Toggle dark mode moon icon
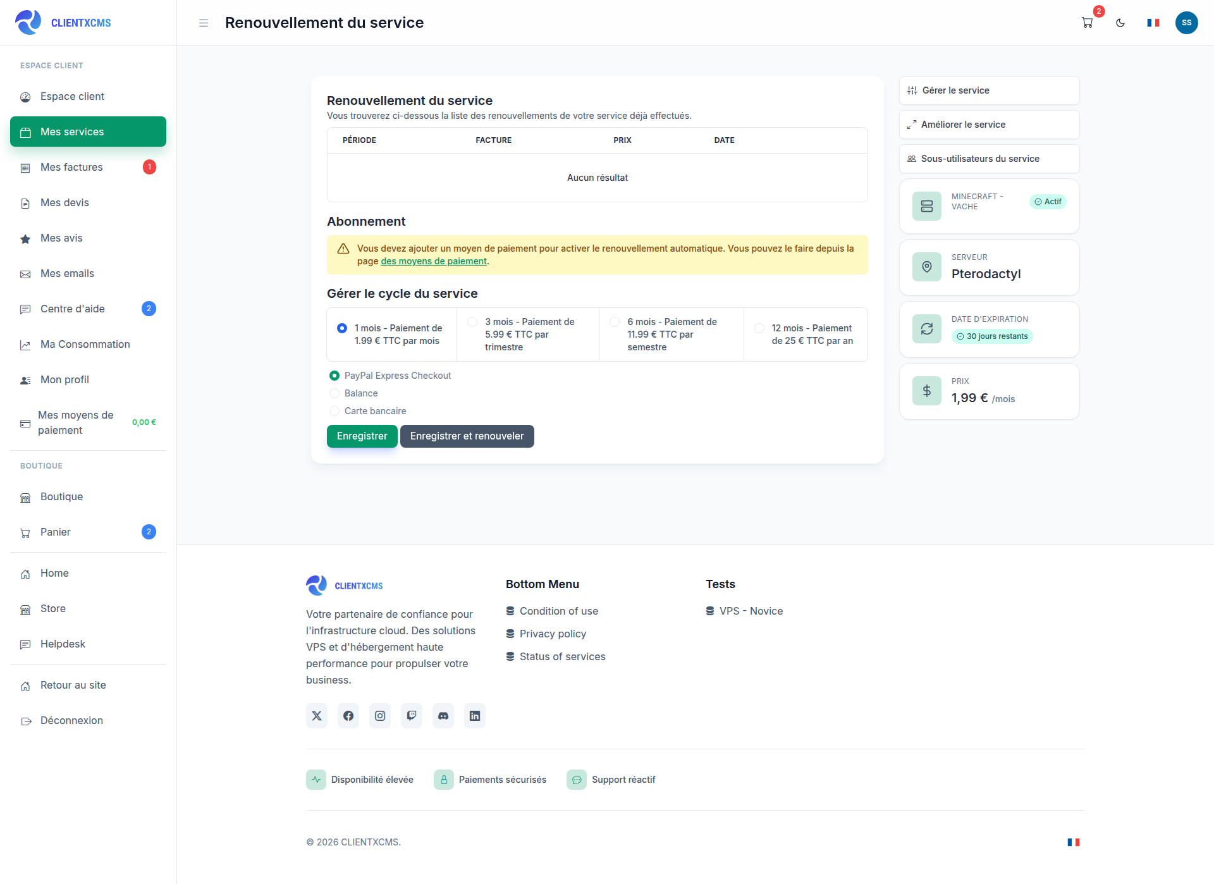The height and width of the screenshot is (884, 1214). pos(1120,23)
